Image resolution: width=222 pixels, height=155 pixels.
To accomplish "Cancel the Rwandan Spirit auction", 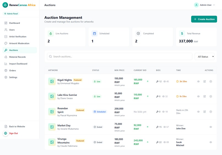I will 211,112.
